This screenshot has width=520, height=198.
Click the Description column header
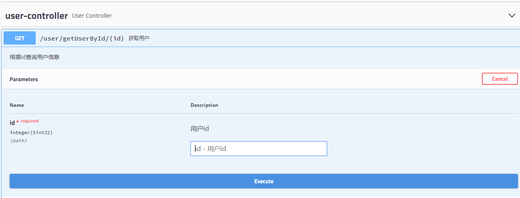click(204, 105)
